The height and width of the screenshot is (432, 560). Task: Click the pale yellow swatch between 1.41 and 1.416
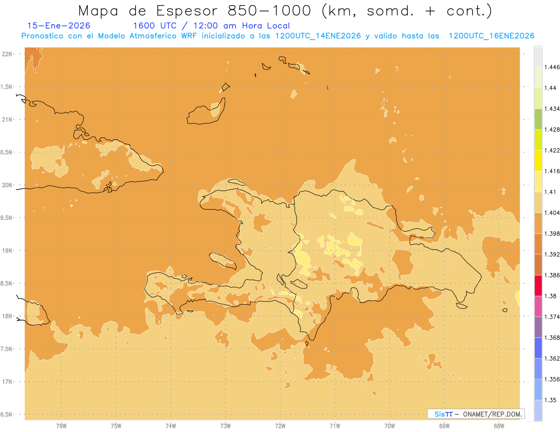tap(538, 181)
